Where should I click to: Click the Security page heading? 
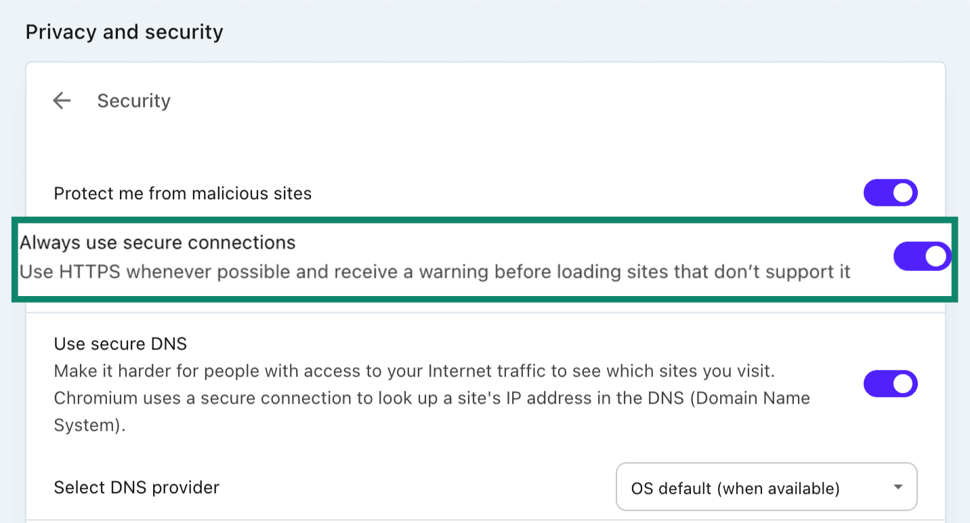point(133,100)
